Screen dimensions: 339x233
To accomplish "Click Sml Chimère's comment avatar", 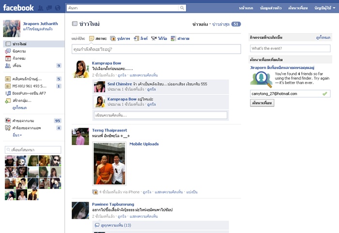I will (99, 87).
